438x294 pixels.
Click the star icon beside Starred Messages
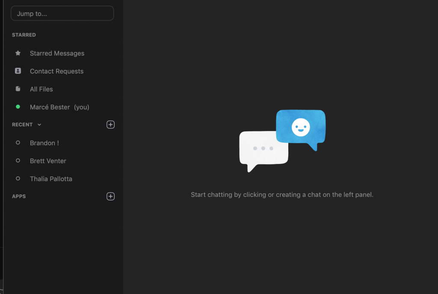click(18, 53)
